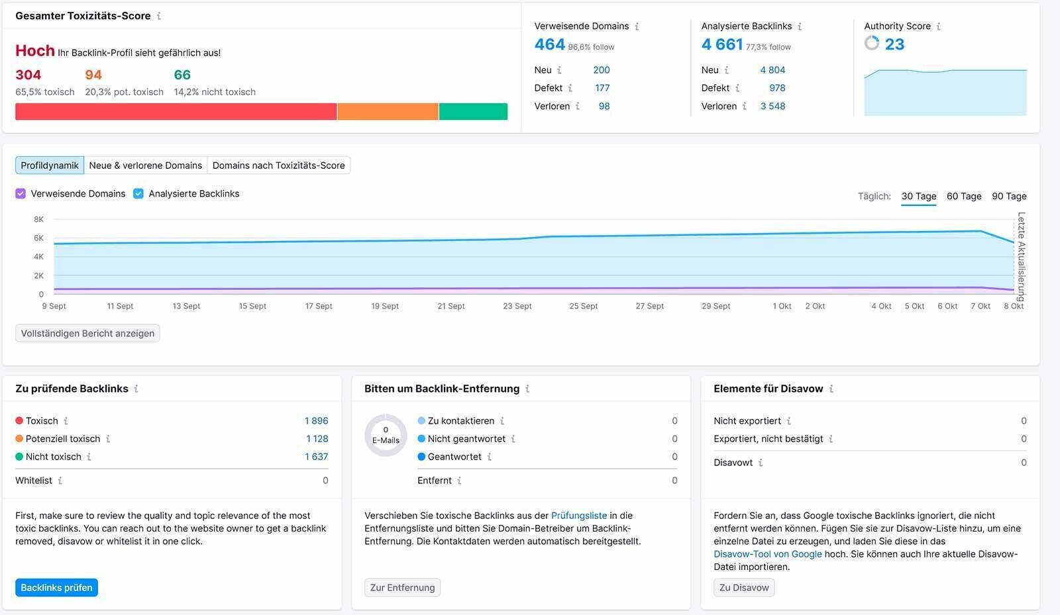This screenshot has width=1060, height=615.
Task: Open info icon next to Gesamter Toxizitäts-Score
Action: pyautogui.click(x=159, y=16)
